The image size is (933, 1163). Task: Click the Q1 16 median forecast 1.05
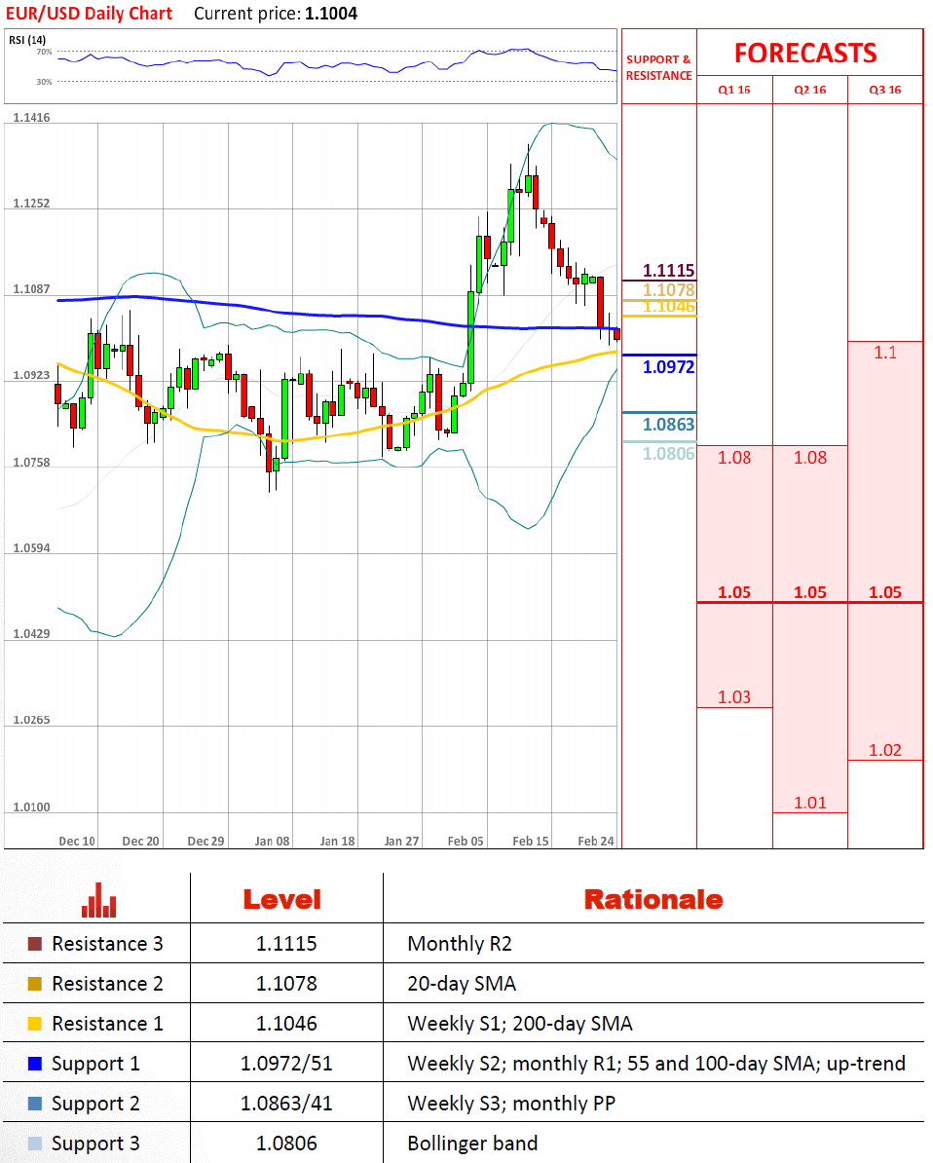[734, 592]
